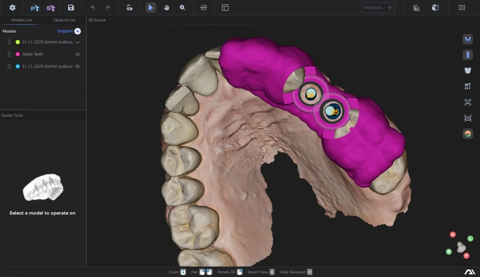Select the tooth icon in the right sidebar
The width and height of the screenshot is (480, 277).
point(468,70)
